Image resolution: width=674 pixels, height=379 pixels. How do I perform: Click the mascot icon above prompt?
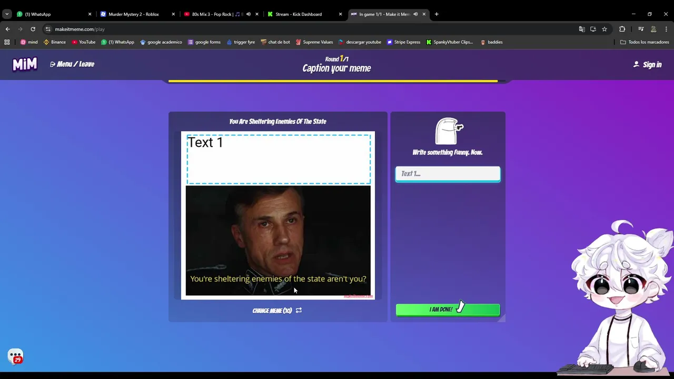(449, 131)
